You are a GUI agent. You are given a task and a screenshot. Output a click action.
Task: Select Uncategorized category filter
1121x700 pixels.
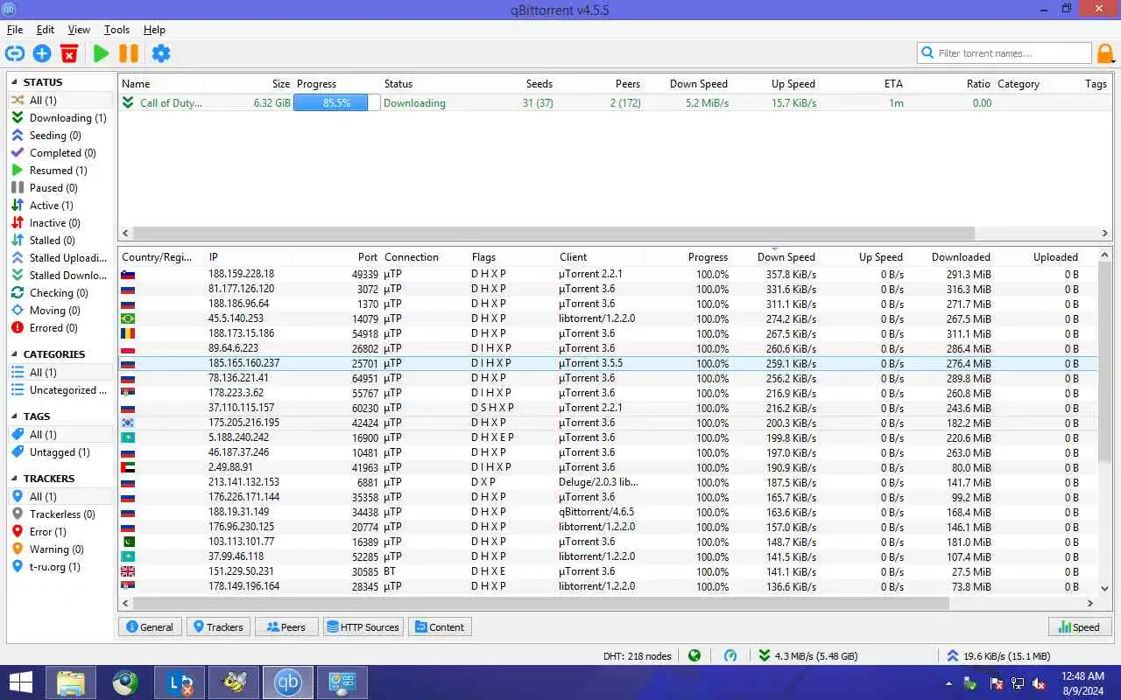point(60,390)
